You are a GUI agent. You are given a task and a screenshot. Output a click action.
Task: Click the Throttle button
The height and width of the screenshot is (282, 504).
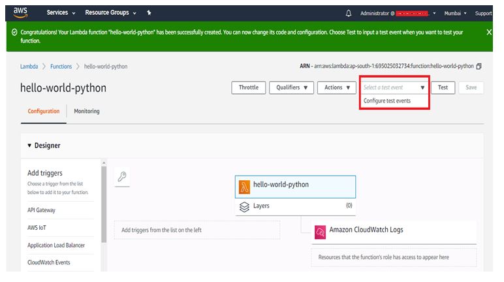click(x=249, y=87)
